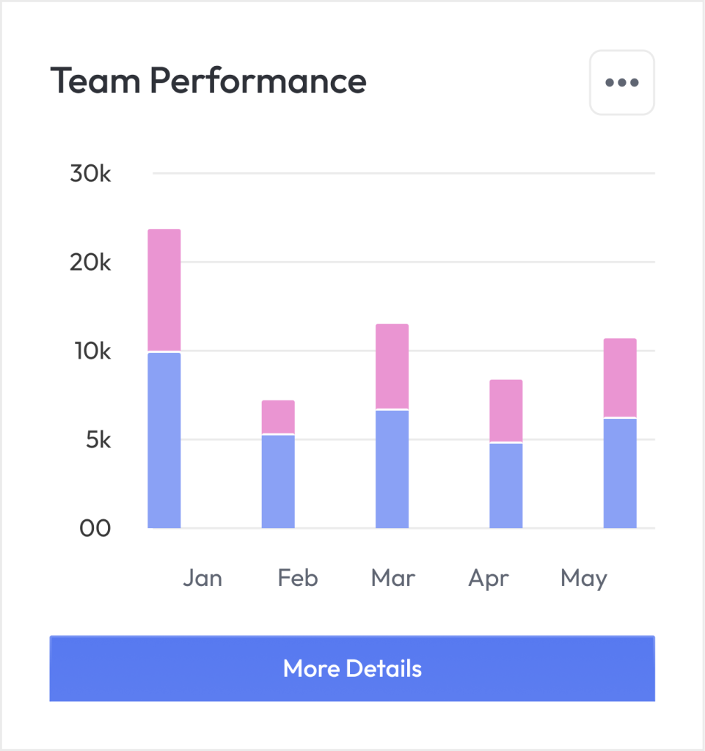Click the Team Performance title
The height and width of the screenshot is (751, 705).
208,81
